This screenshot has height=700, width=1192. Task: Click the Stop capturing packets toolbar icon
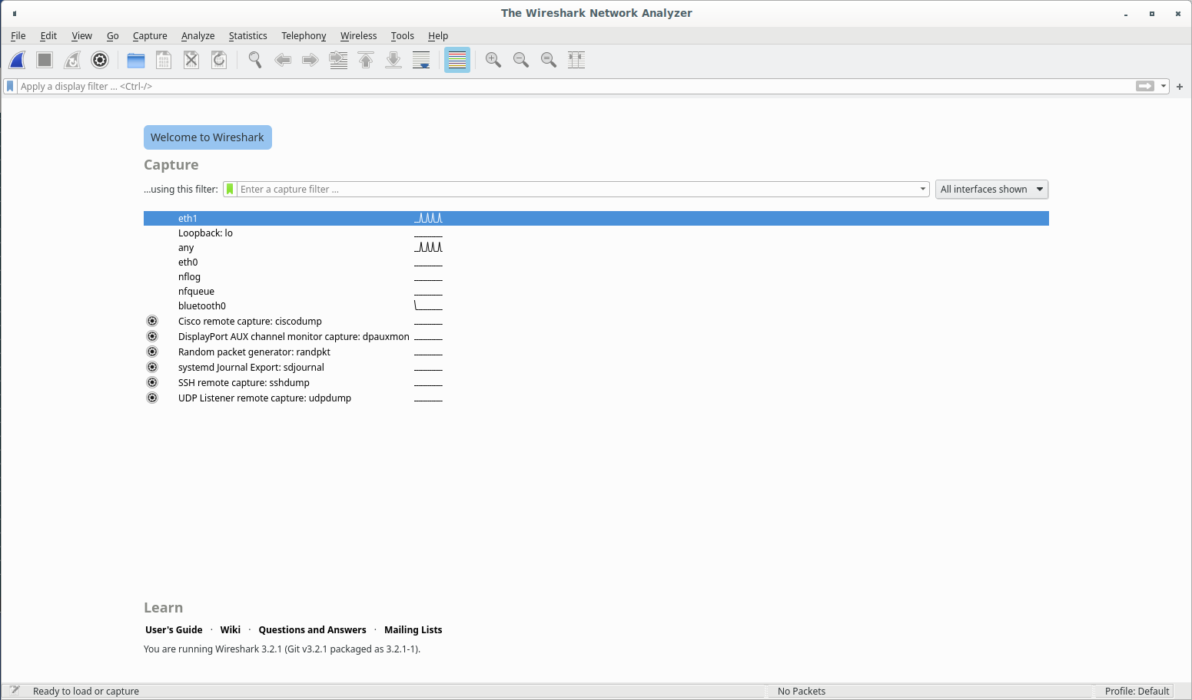coord(45,60)
